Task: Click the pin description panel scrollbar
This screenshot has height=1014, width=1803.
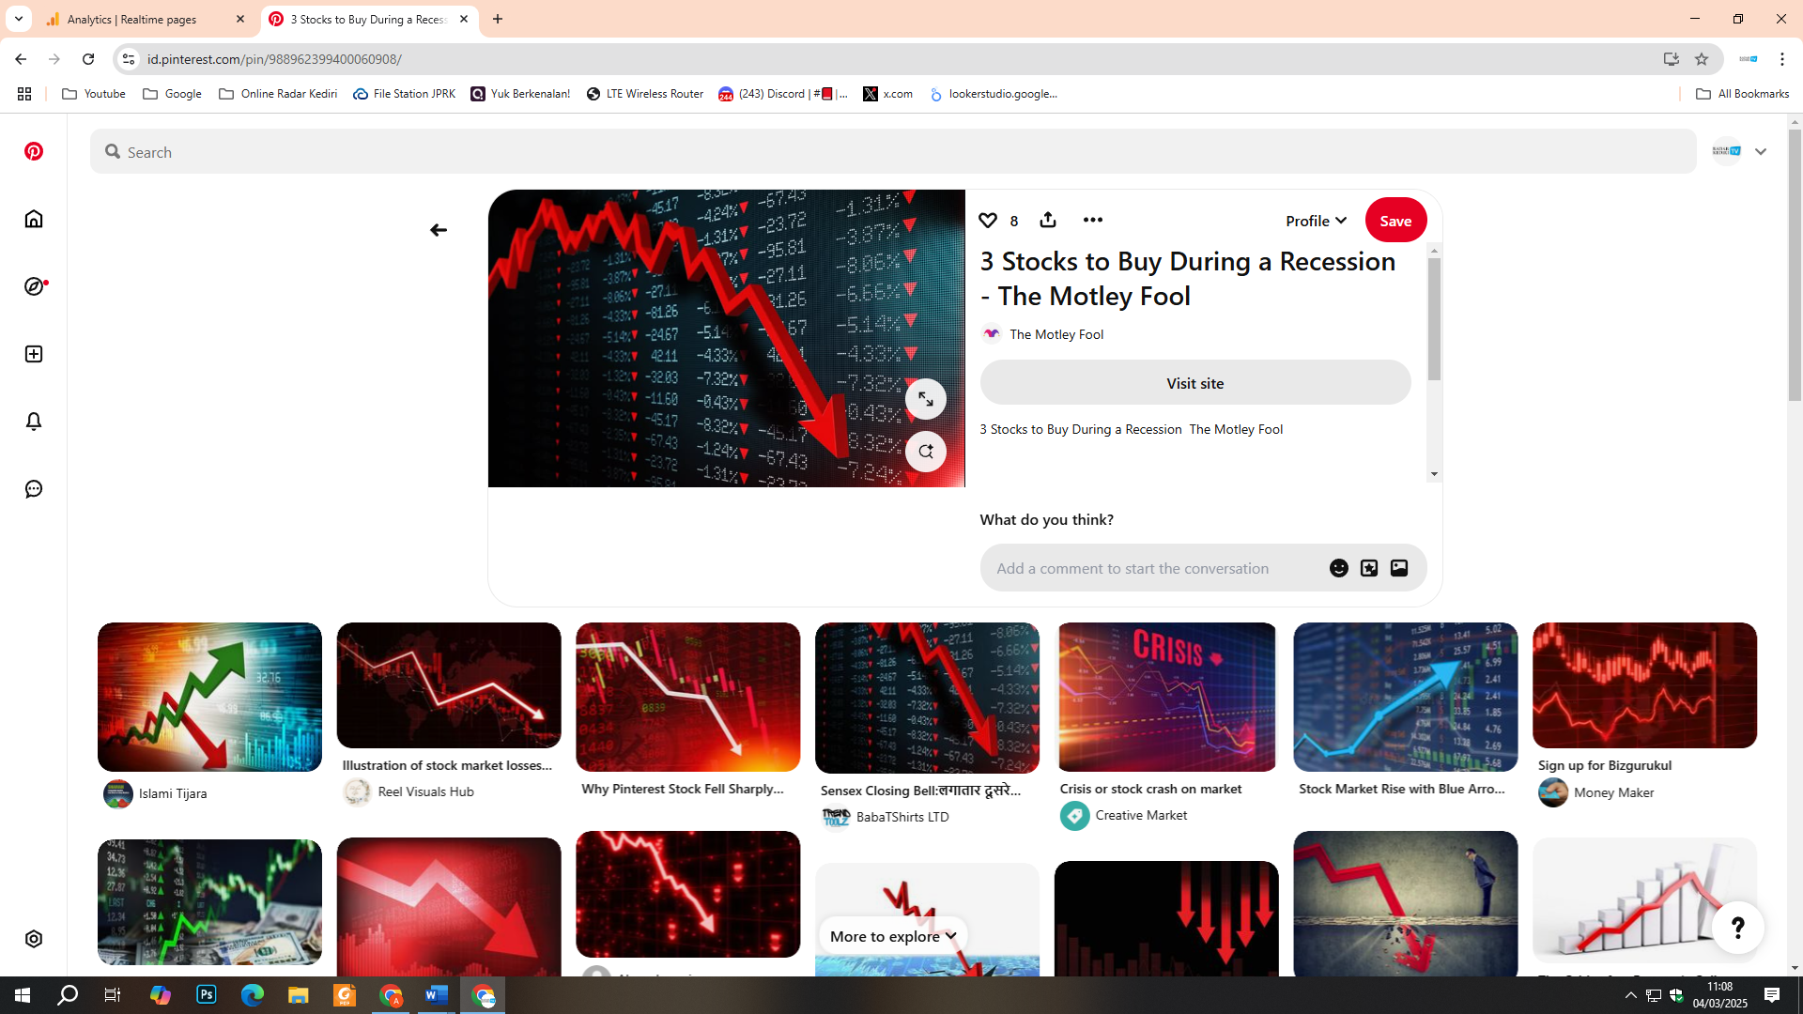Action: [x=1434, y=319]
